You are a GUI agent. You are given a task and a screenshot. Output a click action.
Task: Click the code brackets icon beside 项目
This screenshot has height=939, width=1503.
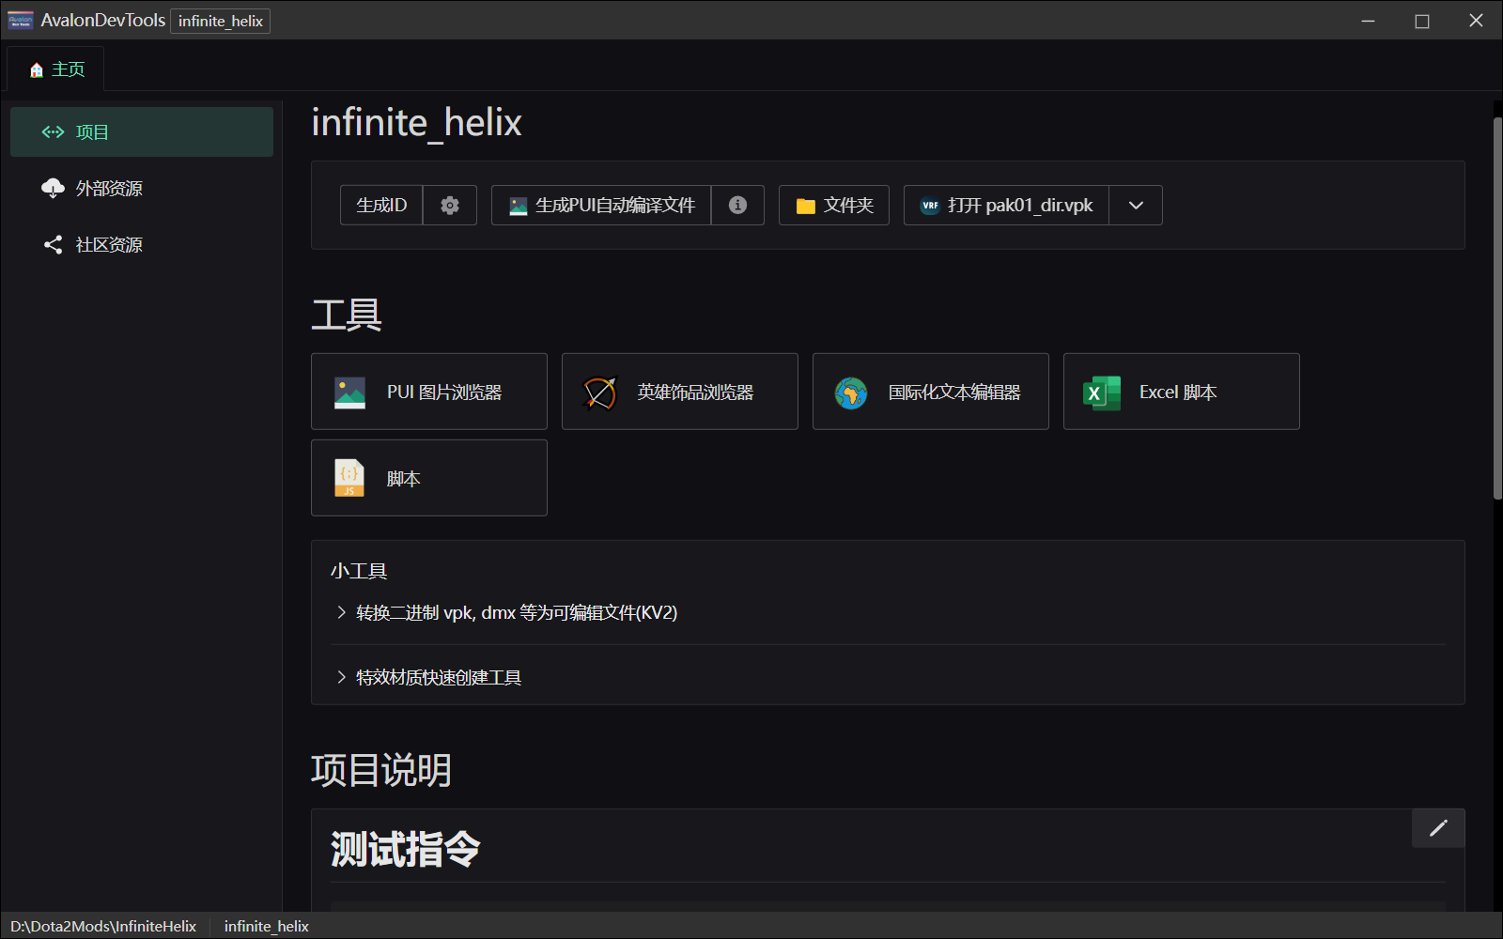pos(53,132)
